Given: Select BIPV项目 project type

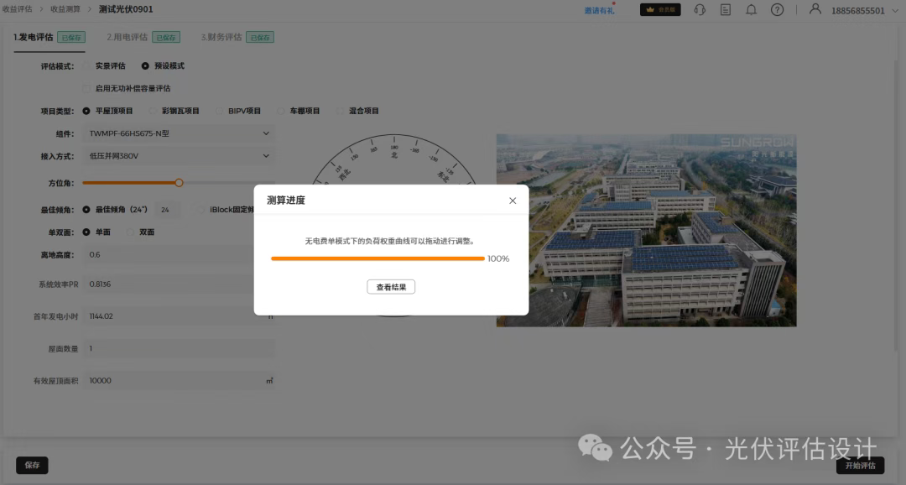Looking at the screenshot, I should pos(220,111).
